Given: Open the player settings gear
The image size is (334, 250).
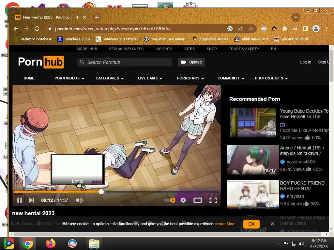Looking at the screenshot, I should pos(183,200).
